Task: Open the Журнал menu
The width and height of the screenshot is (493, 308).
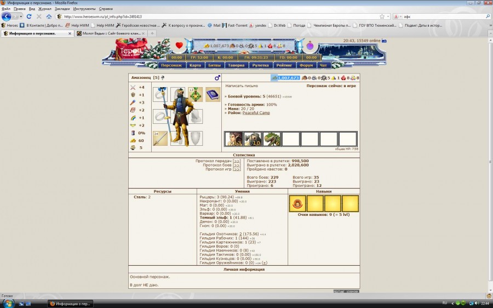Action: (x=45, y=9)
